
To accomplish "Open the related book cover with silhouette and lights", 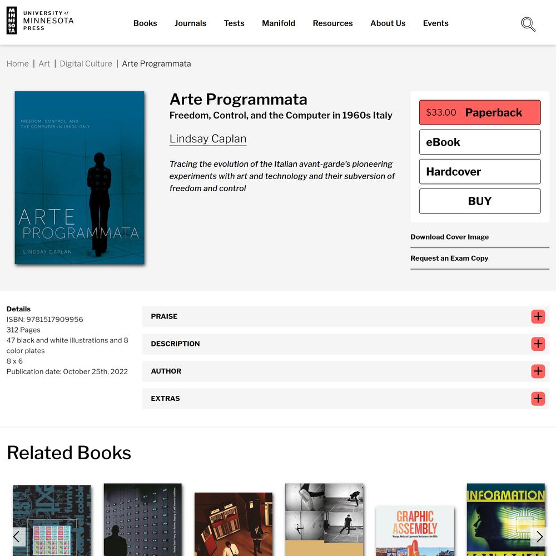I will [x=142, y=519].
